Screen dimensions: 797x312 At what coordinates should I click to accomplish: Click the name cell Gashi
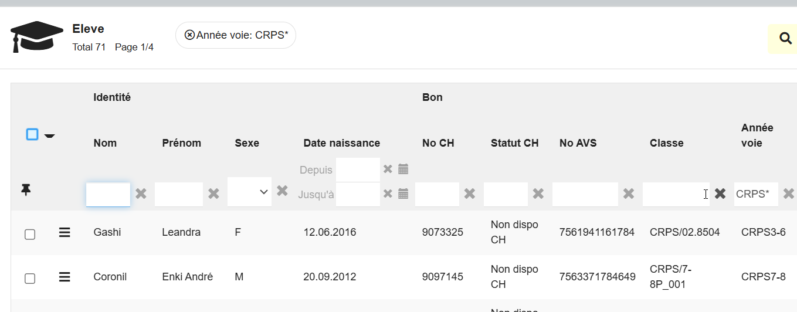tap(107, 232)
